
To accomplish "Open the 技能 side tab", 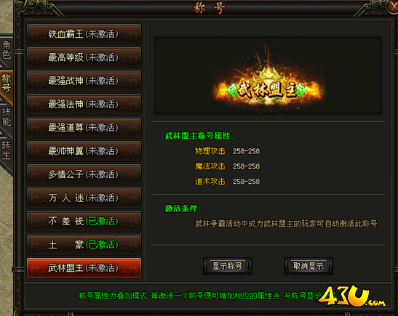I will (7, 116).
